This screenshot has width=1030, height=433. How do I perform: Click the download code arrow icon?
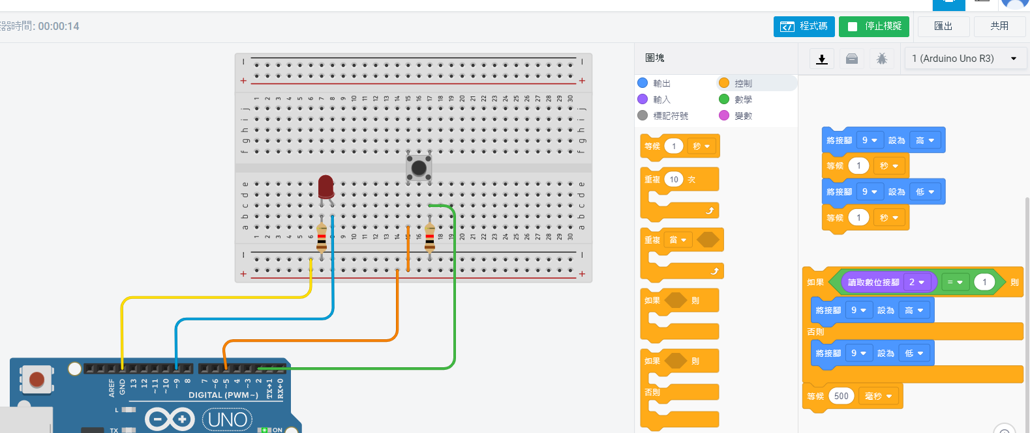[822, 59]
